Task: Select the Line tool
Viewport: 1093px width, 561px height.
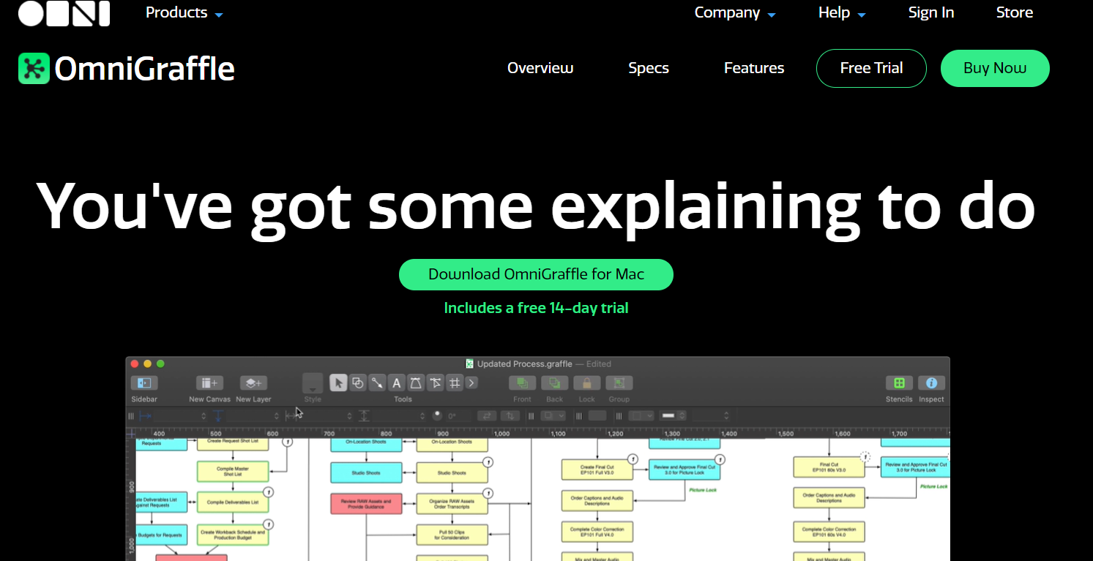Action: pos(377,383)
